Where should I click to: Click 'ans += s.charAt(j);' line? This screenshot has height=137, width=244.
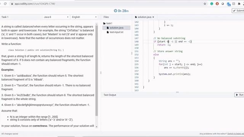point(177,68)
